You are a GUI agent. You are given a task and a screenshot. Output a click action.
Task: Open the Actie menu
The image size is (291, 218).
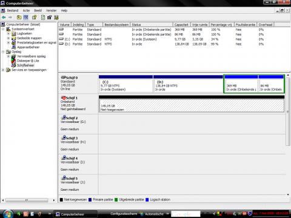point(26,10)
